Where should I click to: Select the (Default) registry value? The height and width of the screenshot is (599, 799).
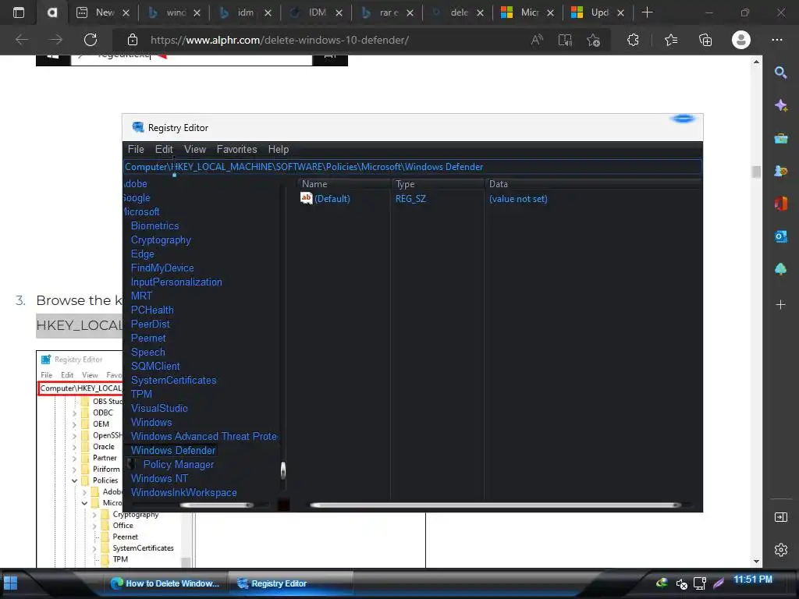(332, 199)
